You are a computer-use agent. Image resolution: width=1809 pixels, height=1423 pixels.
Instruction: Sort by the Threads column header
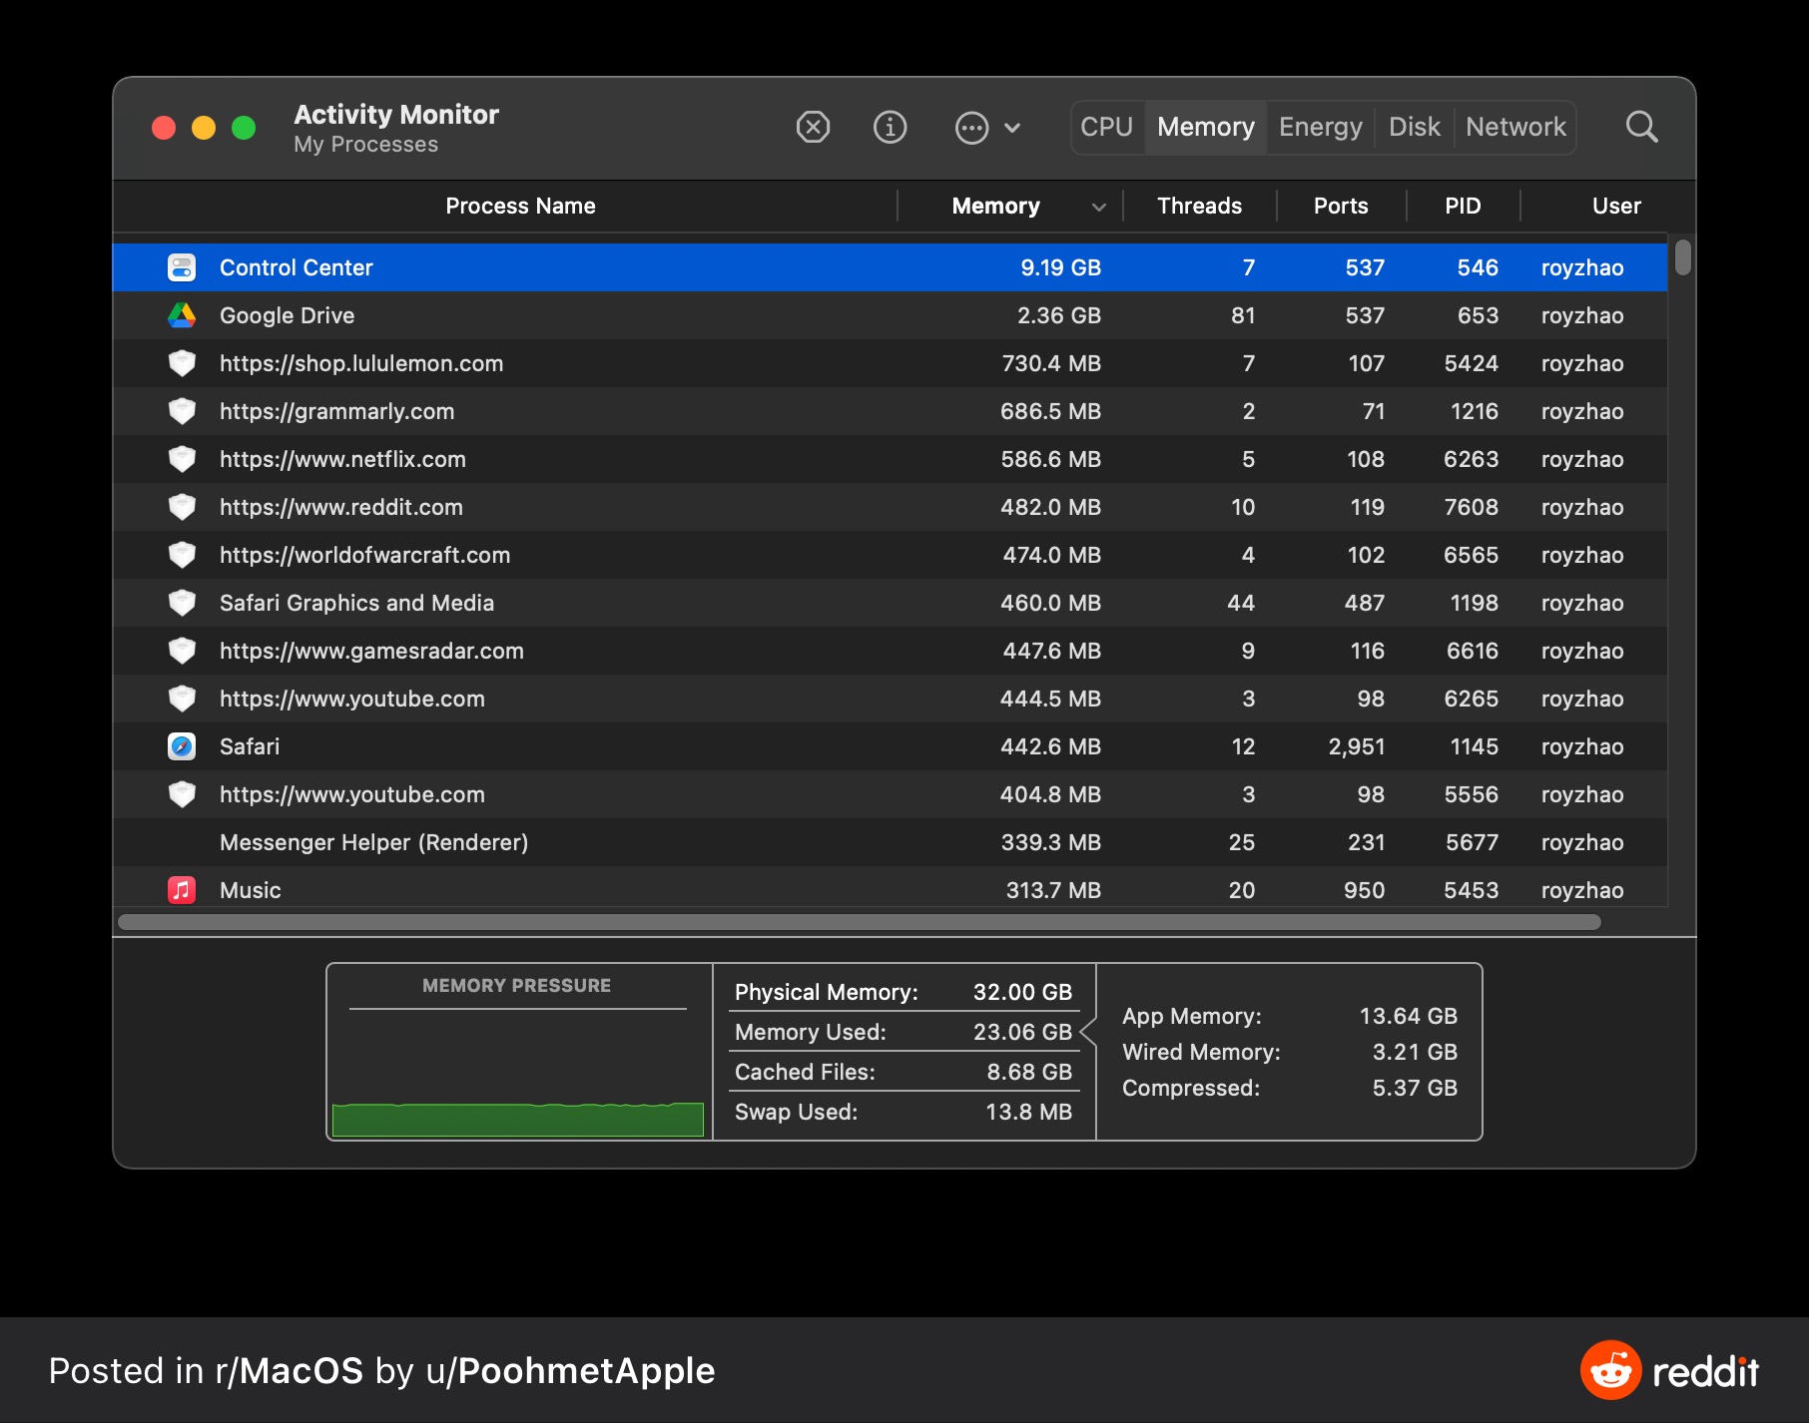[x=1199, y=206]
